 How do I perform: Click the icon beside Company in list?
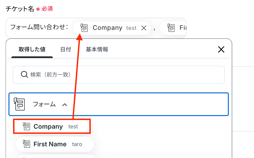pos(26,127)
